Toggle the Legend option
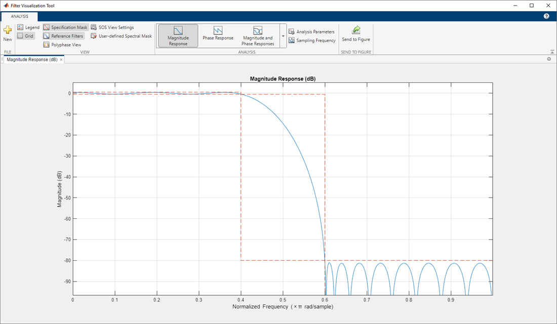 (28, 27)
